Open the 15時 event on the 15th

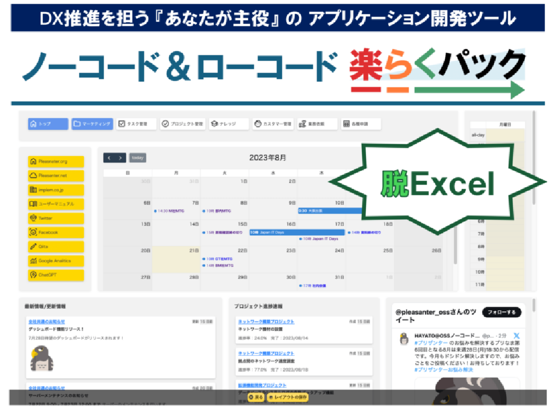(x=222, y=233)
